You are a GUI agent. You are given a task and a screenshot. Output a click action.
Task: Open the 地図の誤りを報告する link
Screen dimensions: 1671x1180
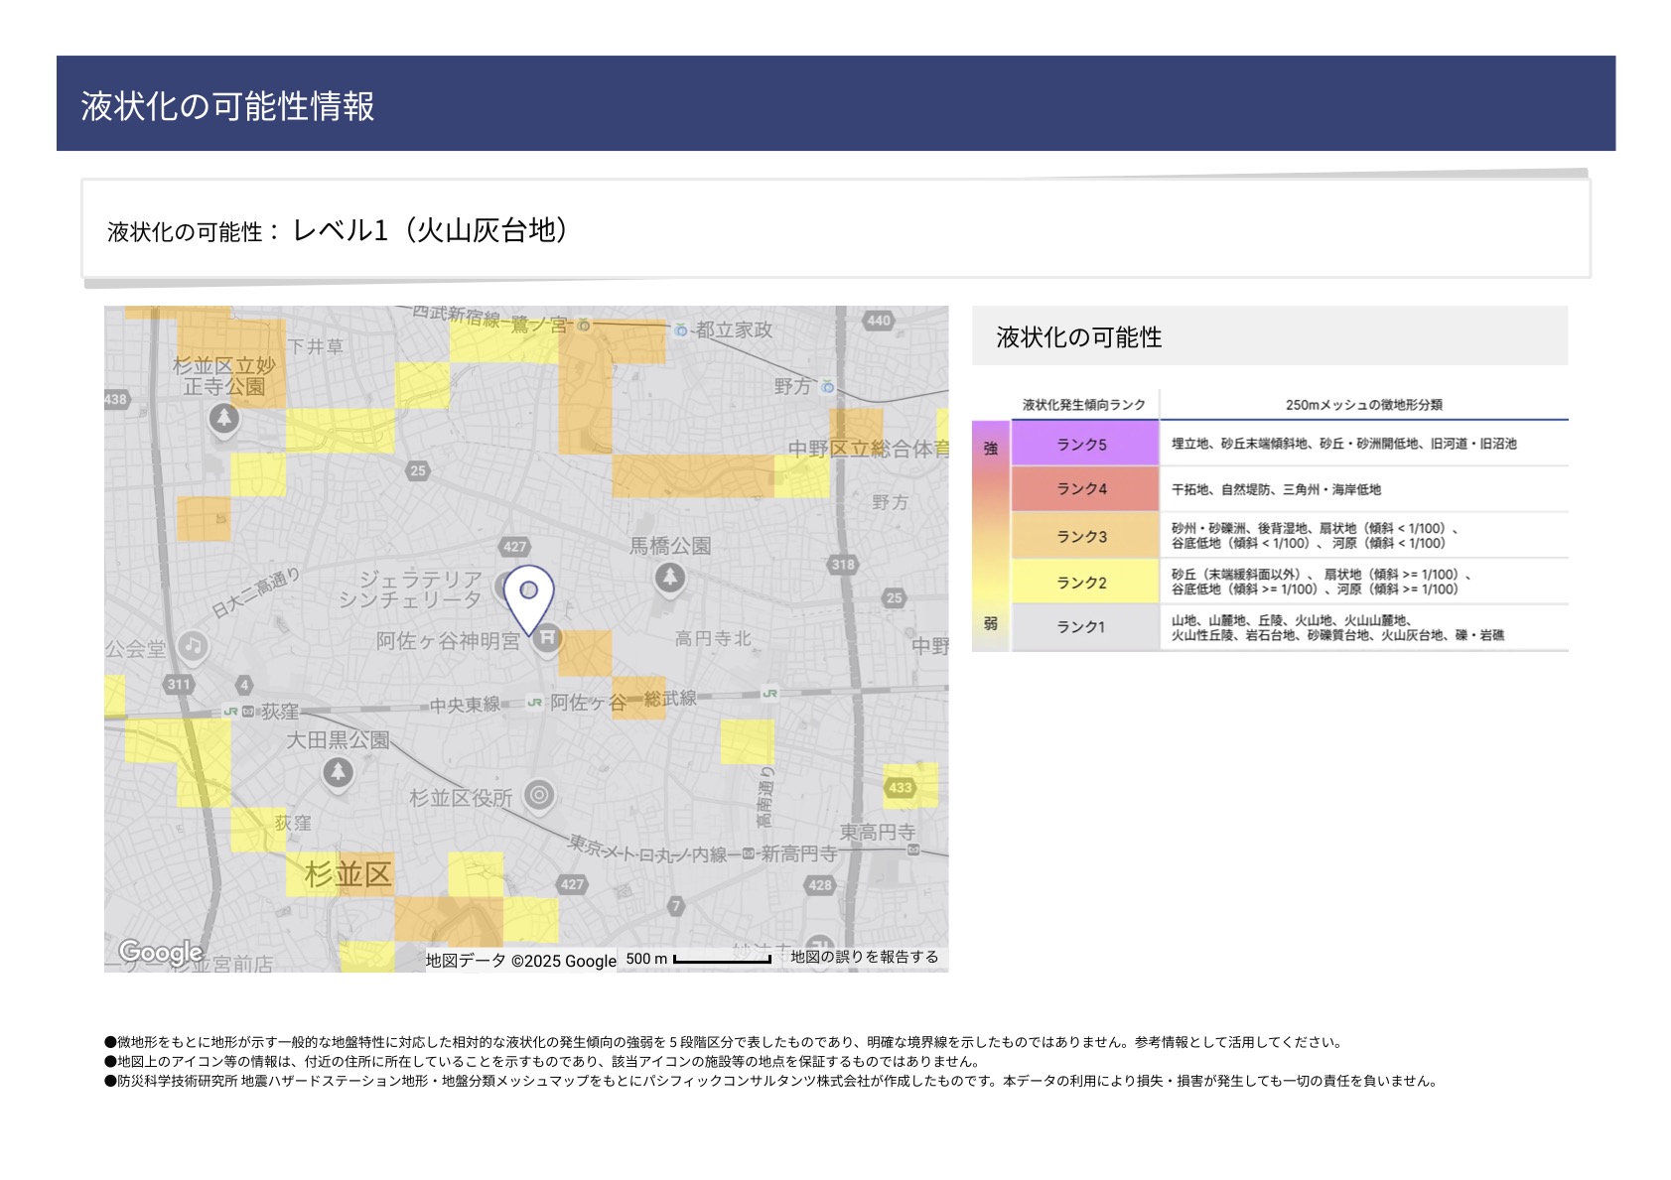click(864, 958)
